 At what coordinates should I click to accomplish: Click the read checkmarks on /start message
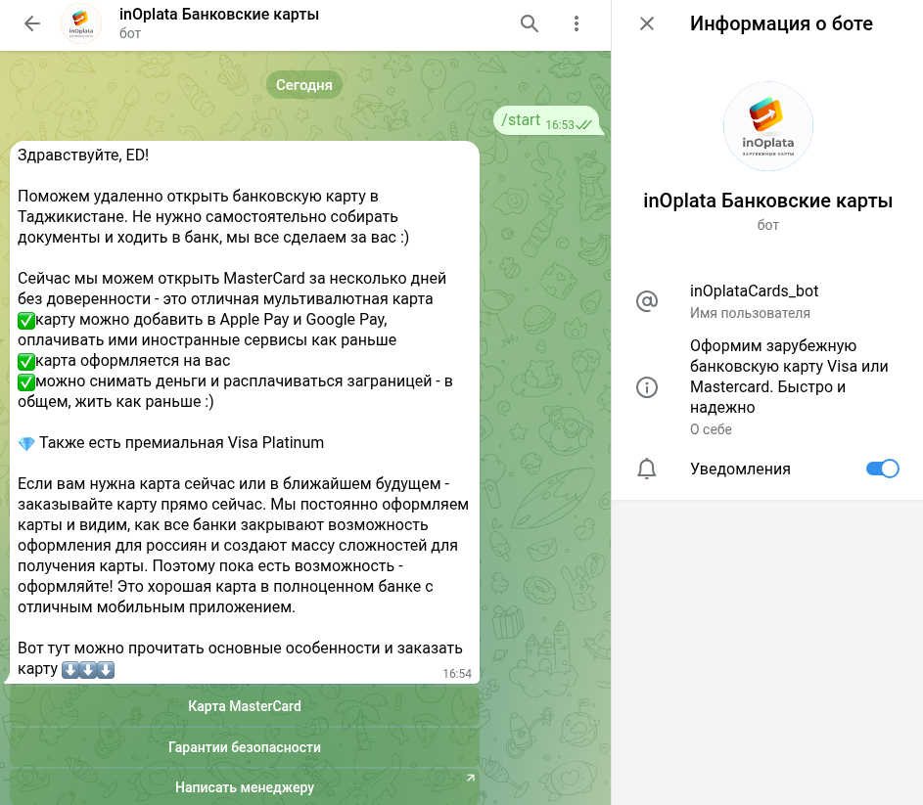pyautogui.click(x=584, y=125)
